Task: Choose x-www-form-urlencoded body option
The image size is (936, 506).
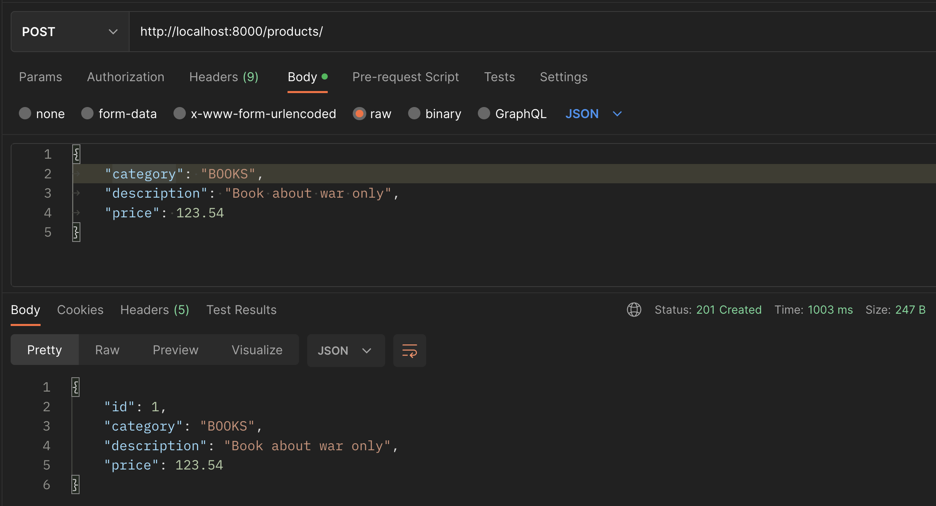Action: [x=180, y=114]
